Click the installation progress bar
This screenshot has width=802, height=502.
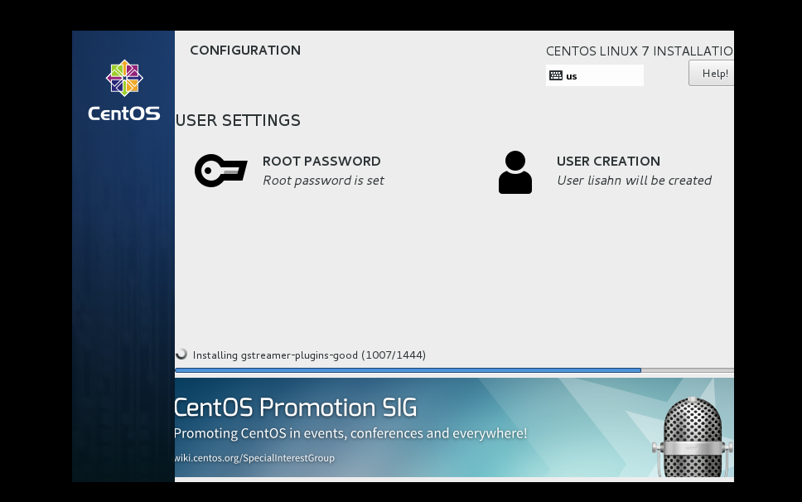point(454,370)
